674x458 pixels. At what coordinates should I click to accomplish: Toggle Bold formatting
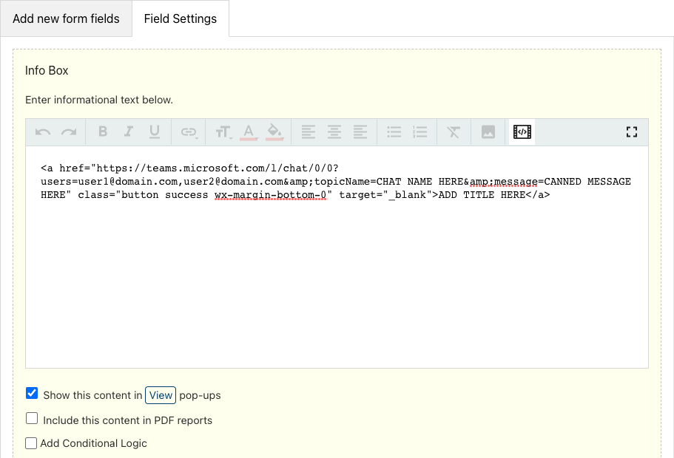[103, 131]
